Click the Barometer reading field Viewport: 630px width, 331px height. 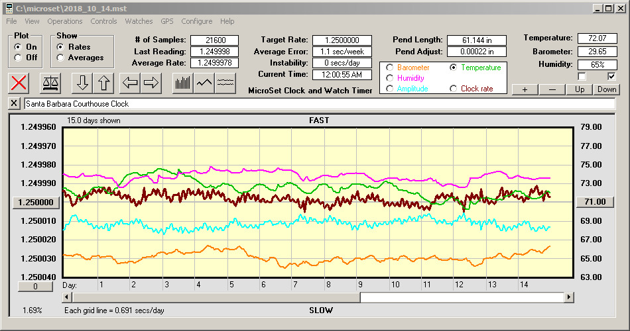[597, 52]
